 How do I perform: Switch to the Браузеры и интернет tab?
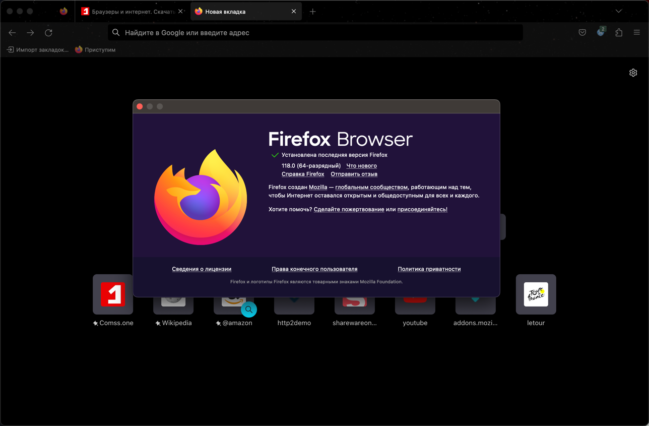click(x=133, y=11)
